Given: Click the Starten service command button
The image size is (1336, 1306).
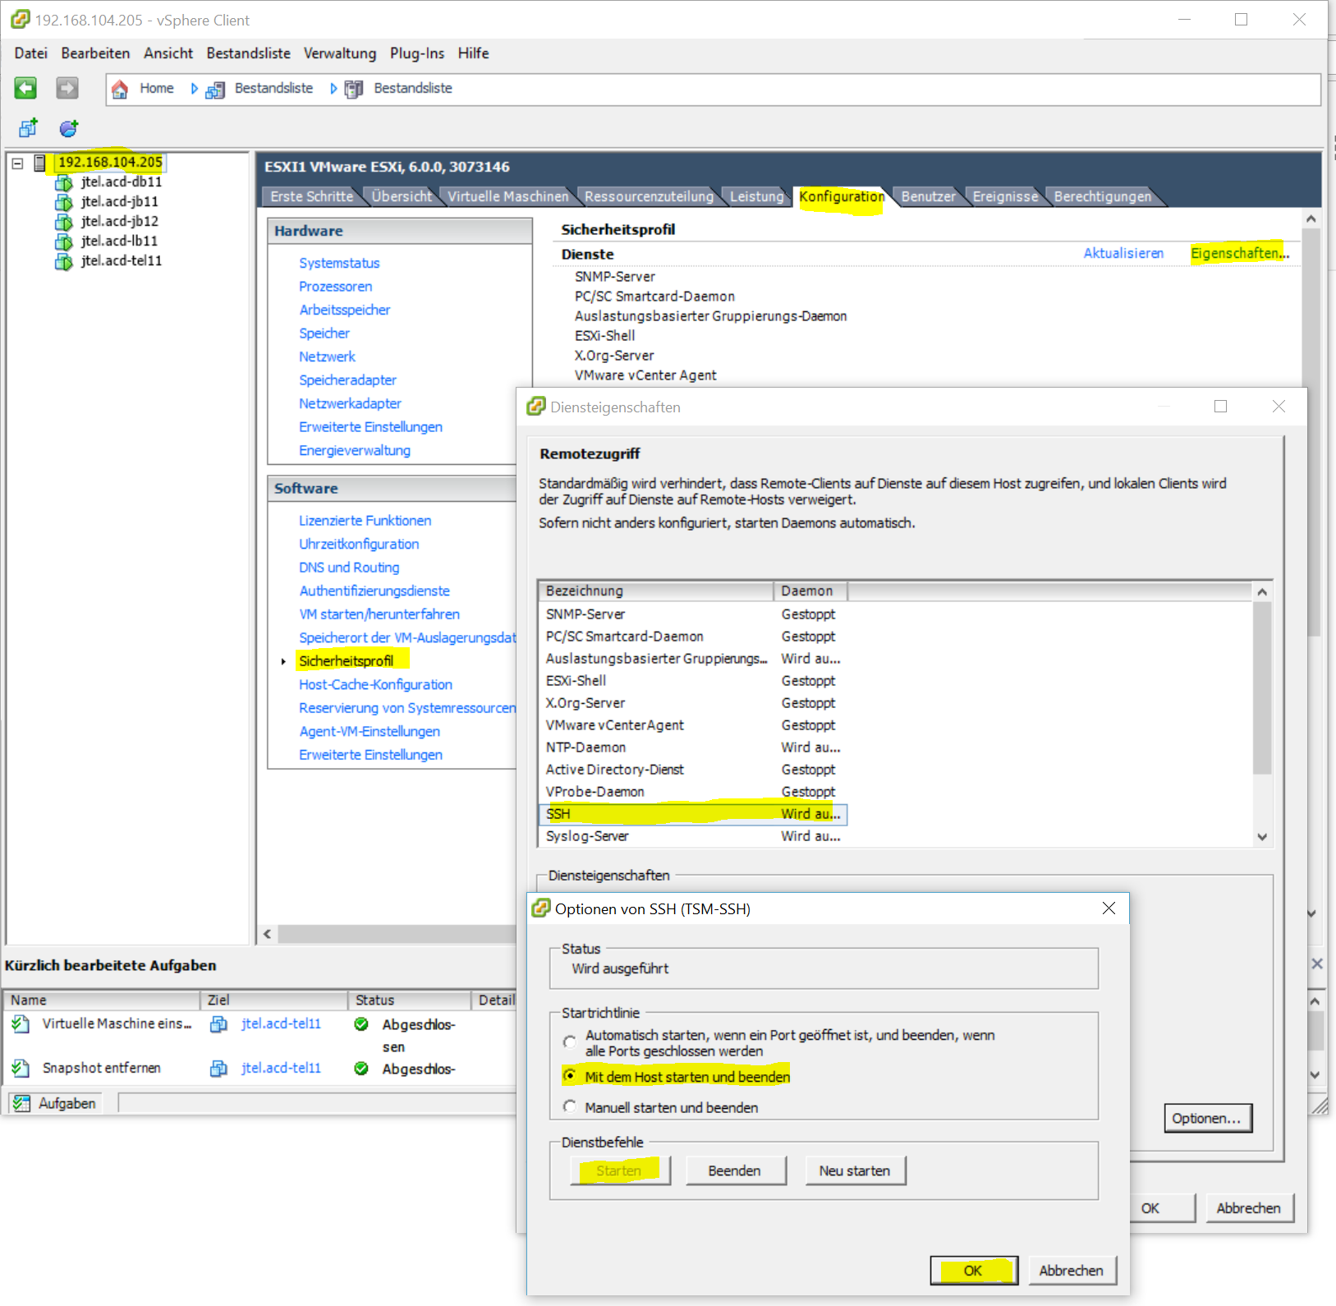Looking at the screenshot, I should pyautogui.click(x=619, y=1170).
